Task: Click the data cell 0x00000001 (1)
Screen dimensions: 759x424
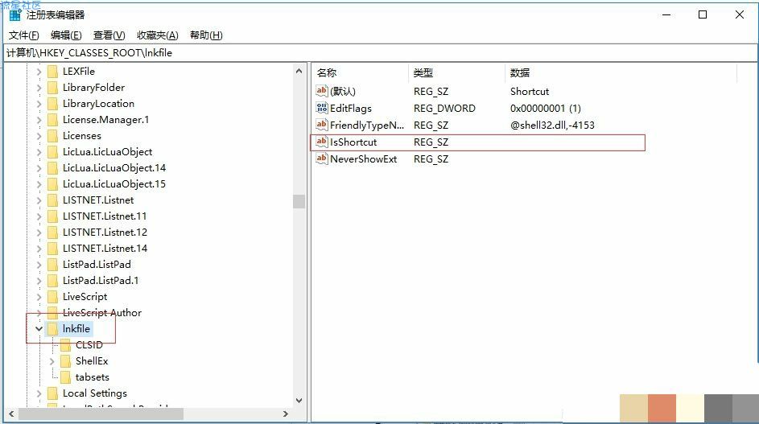Action: 546,108
